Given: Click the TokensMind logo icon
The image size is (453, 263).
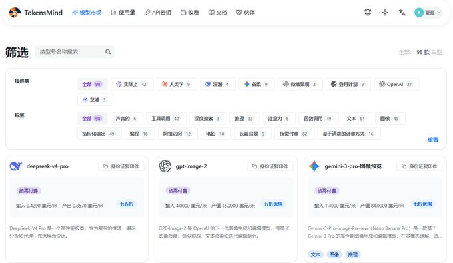Looking at the screenshot, I should point(15,13).
